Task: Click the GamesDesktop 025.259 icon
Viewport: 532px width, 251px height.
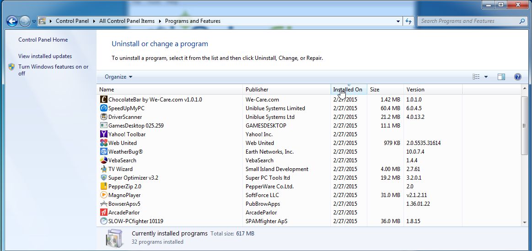Action: click(104, 125)
